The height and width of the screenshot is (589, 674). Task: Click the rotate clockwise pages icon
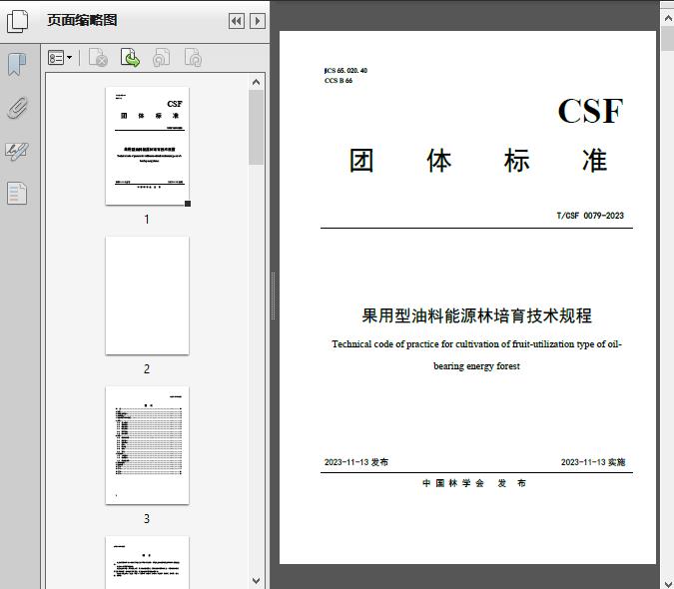193,58
